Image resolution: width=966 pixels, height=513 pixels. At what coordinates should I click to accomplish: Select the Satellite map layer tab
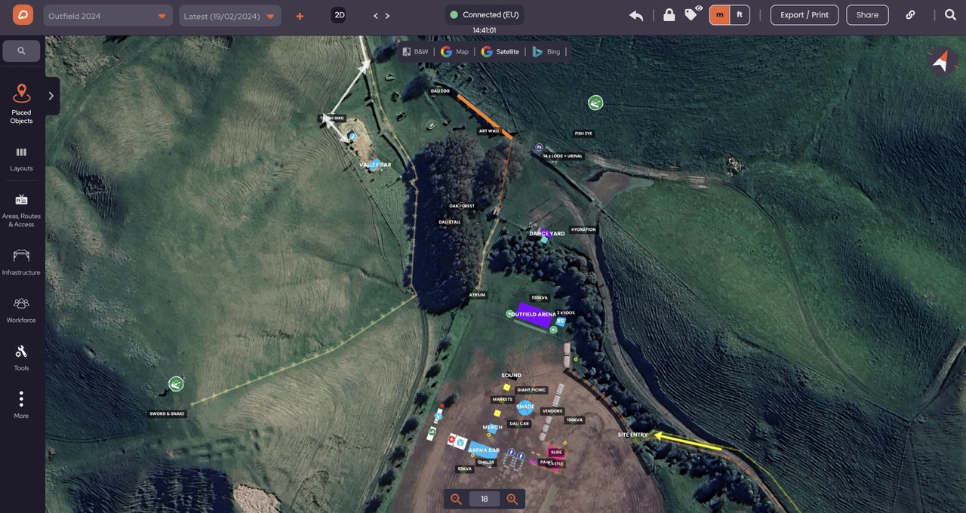point(501,52)
